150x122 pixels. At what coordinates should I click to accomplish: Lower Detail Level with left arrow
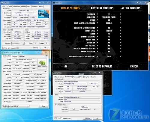pyautogui.click(x=97, y=31)
